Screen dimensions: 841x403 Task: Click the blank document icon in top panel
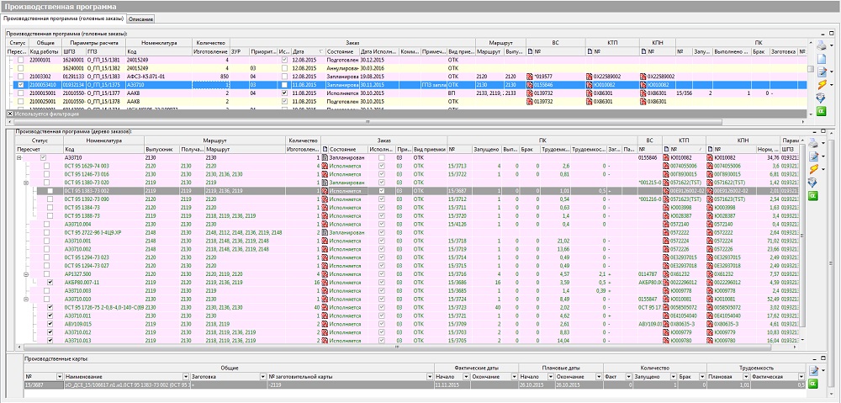pyautogui.click(x=822, y=57)
